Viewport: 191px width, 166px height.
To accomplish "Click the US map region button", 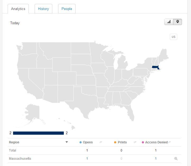I will tap(174, 37).
